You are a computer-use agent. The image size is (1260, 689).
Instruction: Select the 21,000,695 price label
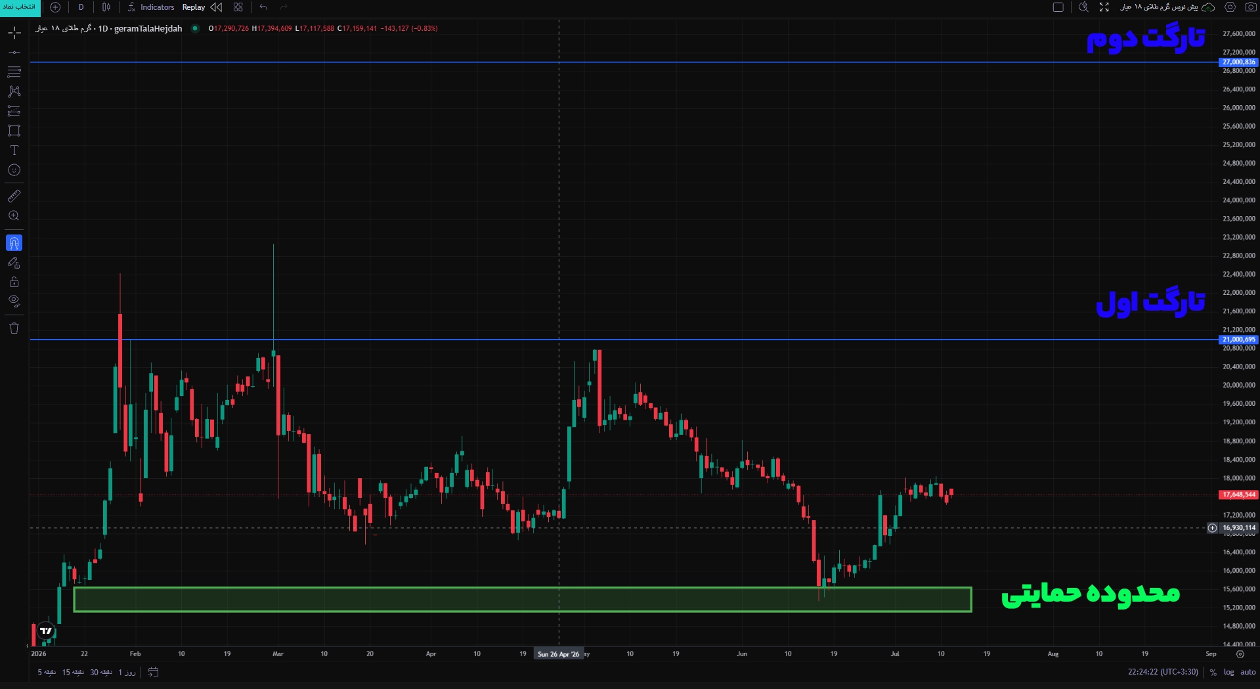(1238, 340)
